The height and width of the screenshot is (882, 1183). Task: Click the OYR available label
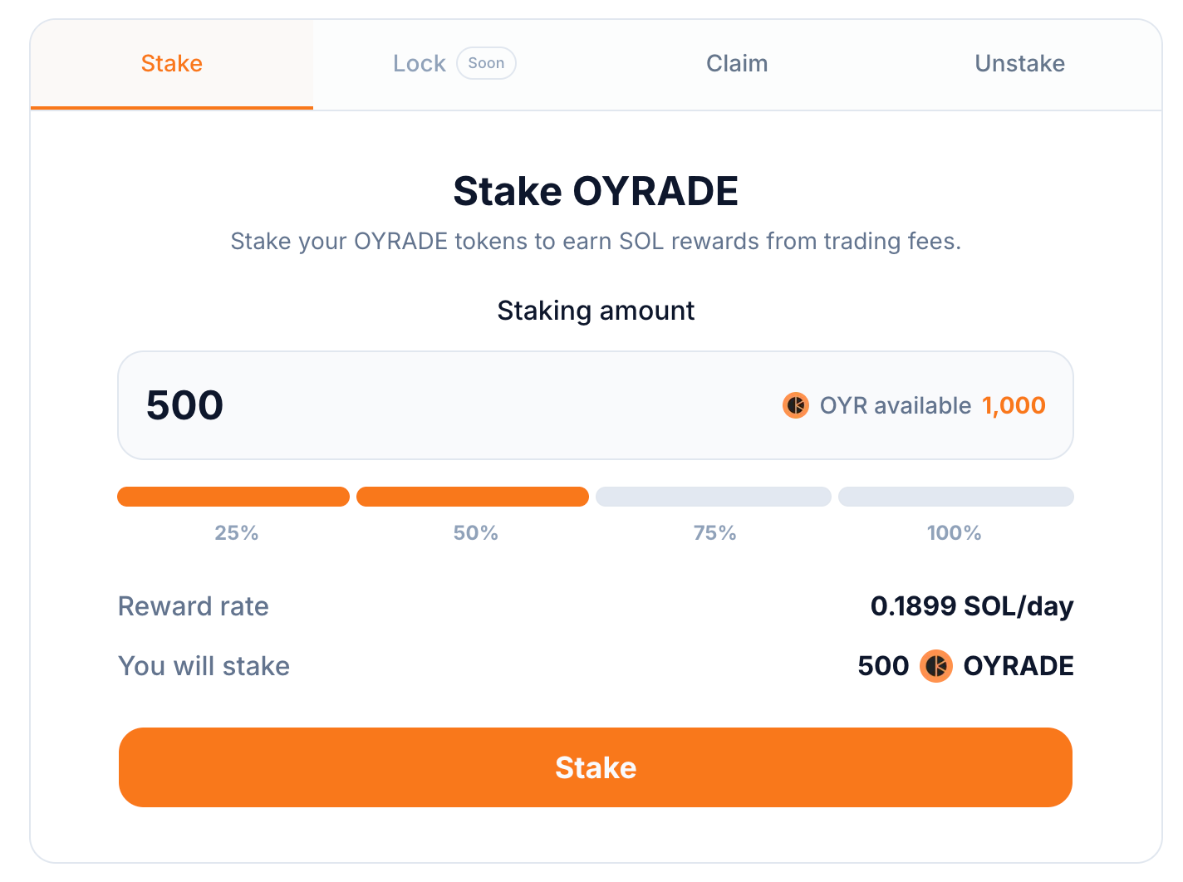895,405
